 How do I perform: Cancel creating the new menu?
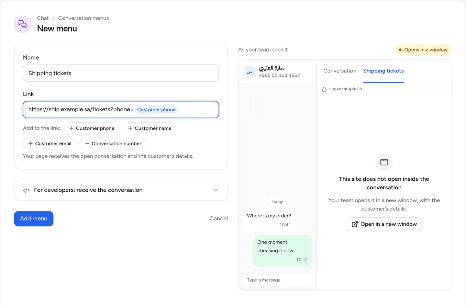(218, 219)
